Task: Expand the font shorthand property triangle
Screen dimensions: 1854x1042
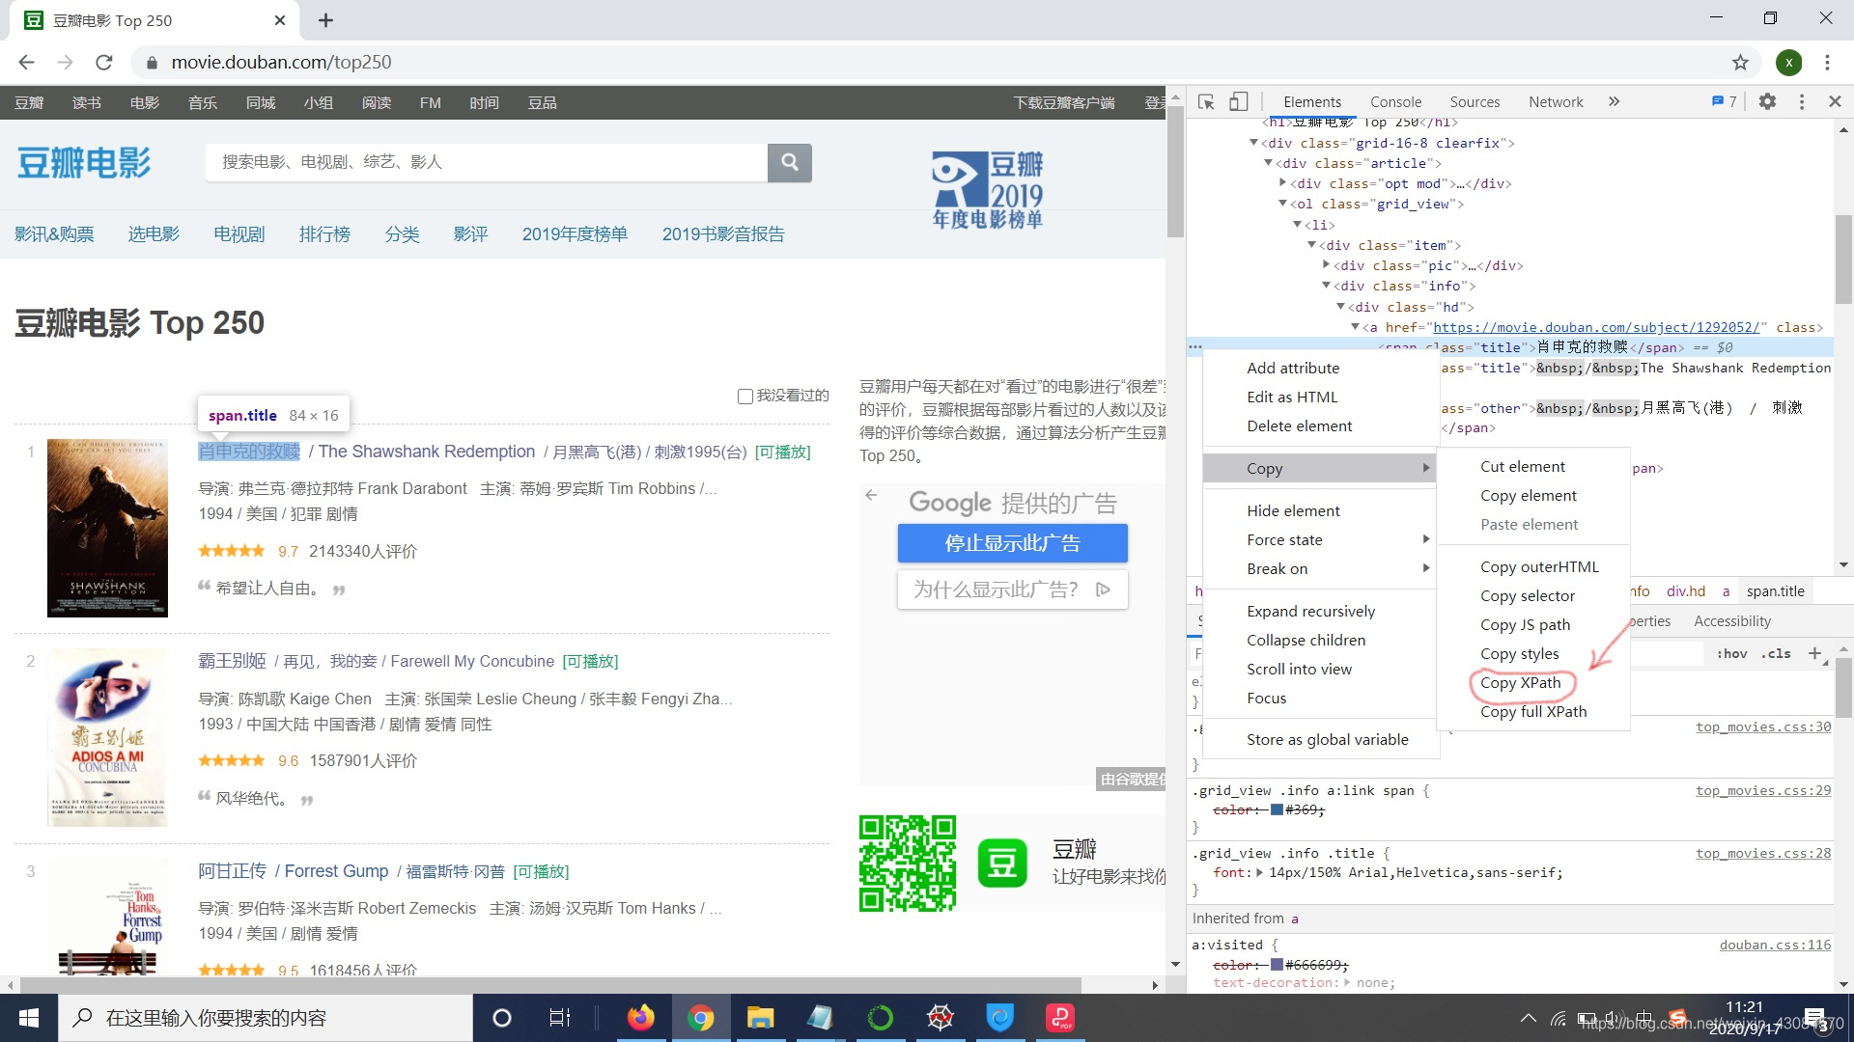Action: 1259,873
